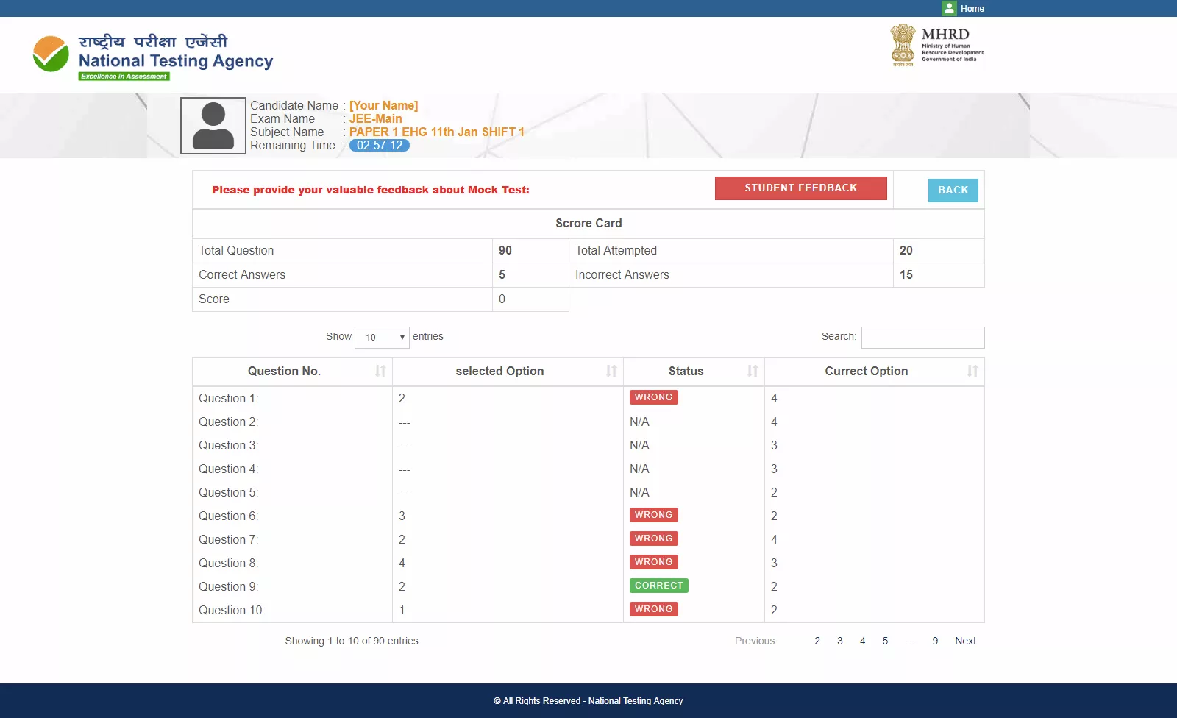Click the CORRECT badge on Question 9
This screenshot has width=1177, height=718.
pos(658,586)
